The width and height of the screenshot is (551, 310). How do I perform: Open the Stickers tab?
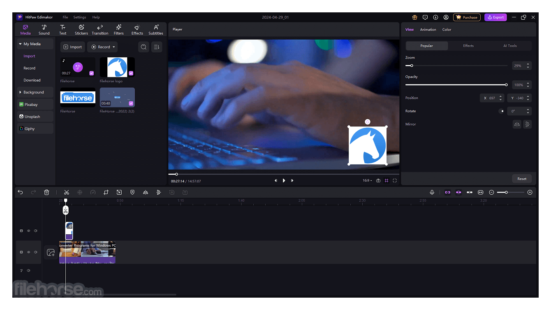tap(81, 30)
